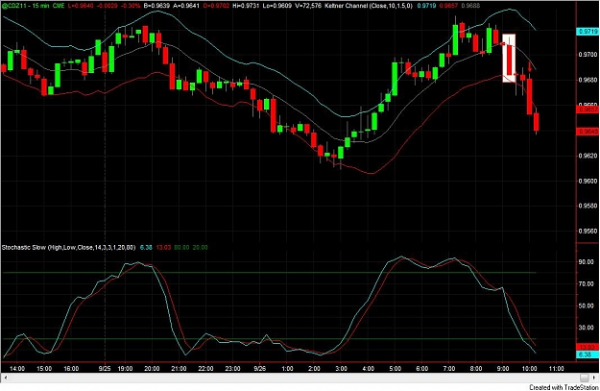Click the 0.9560 price axis label
The image size is (600, 391).
point(588,232)
